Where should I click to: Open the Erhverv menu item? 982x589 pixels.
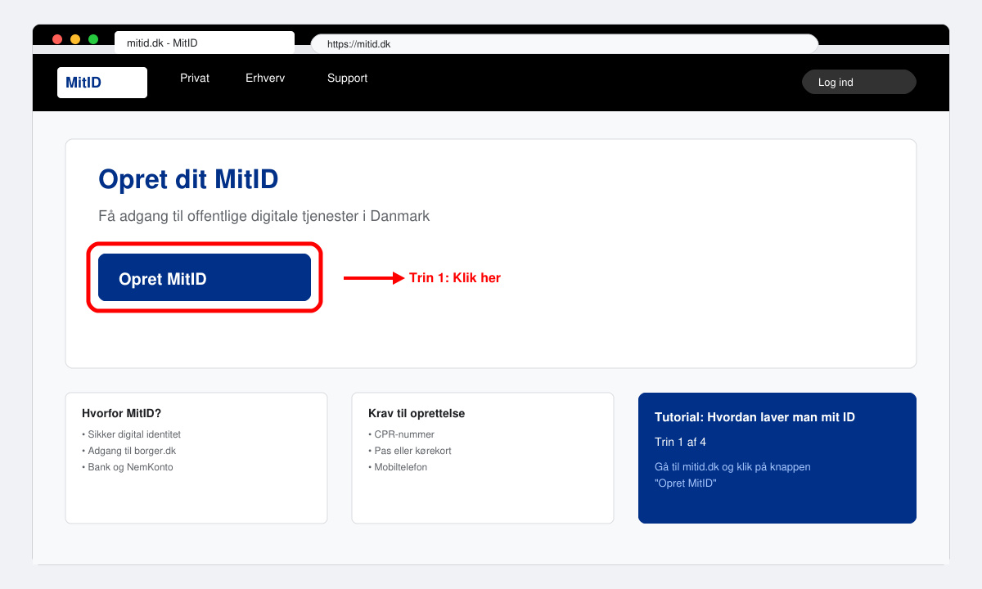pos(265,79)
